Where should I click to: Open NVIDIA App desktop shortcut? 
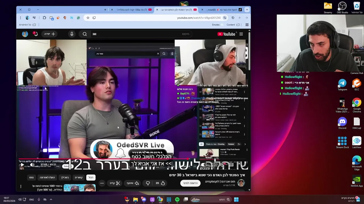click(x=357, y=181)
